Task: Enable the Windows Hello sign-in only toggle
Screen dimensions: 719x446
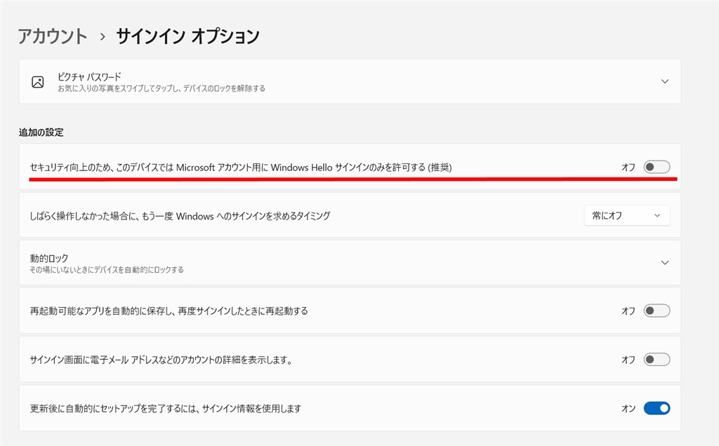Action: tap(657, 167)
